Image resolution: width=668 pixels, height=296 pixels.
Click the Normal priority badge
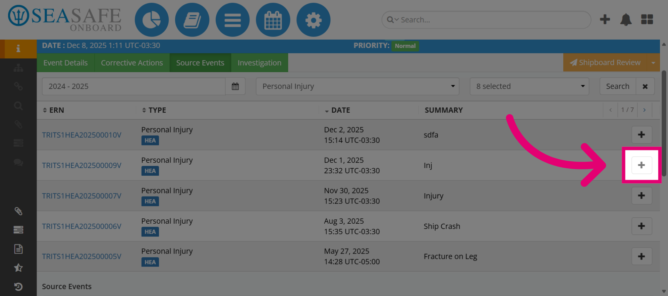(405, 46)
